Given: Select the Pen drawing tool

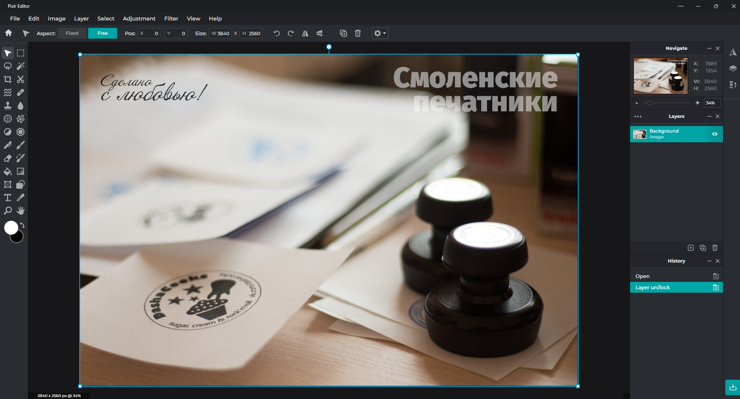Looking at the screenshot, I should (x=8, y=145).
